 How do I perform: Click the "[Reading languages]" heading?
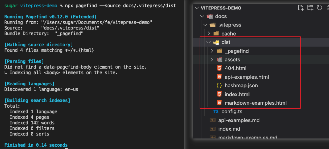click(x=29, y=84)
